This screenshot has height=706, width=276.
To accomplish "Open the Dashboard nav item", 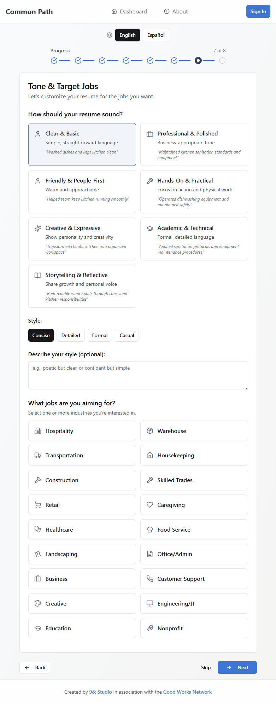I will pos(129,12).
